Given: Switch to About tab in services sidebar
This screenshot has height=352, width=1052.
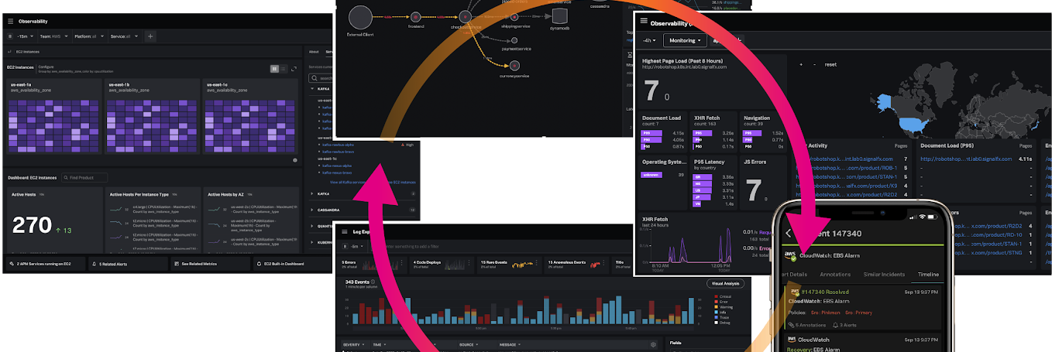Looking at the screenshot, I should coord(314,52).
